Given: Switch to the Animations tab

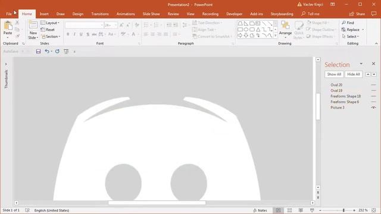Looking at the screenshot, I should pos(126,14).
